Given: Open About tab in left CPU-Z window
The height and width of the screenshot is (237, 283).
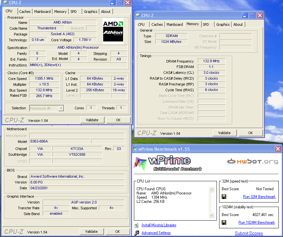Looking at the screenshot, I should click(x=106, y=12).
